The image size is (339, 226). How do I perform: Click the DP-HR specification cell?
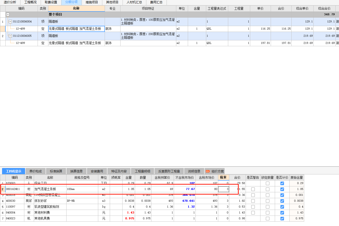click(x=82, y=201)
